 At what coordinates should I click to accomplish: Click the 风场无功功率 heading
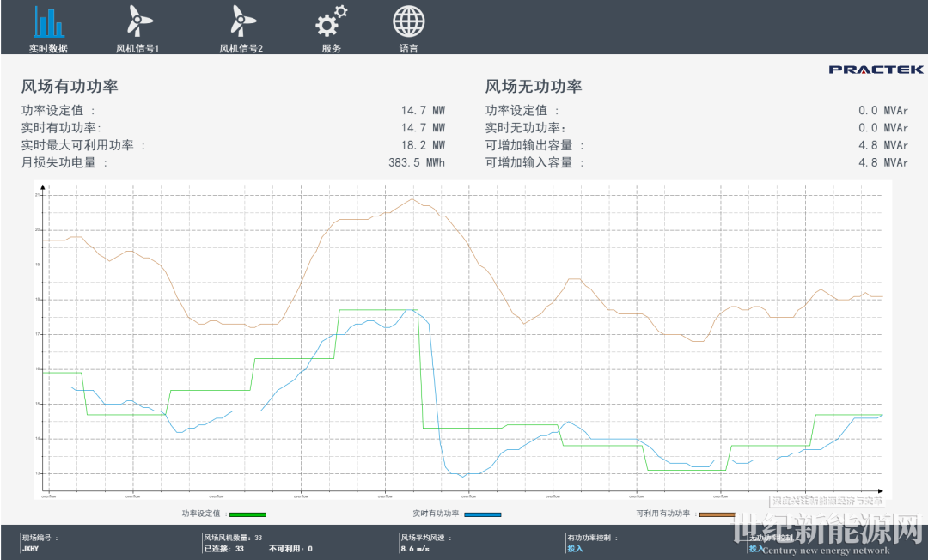[534, 87]
